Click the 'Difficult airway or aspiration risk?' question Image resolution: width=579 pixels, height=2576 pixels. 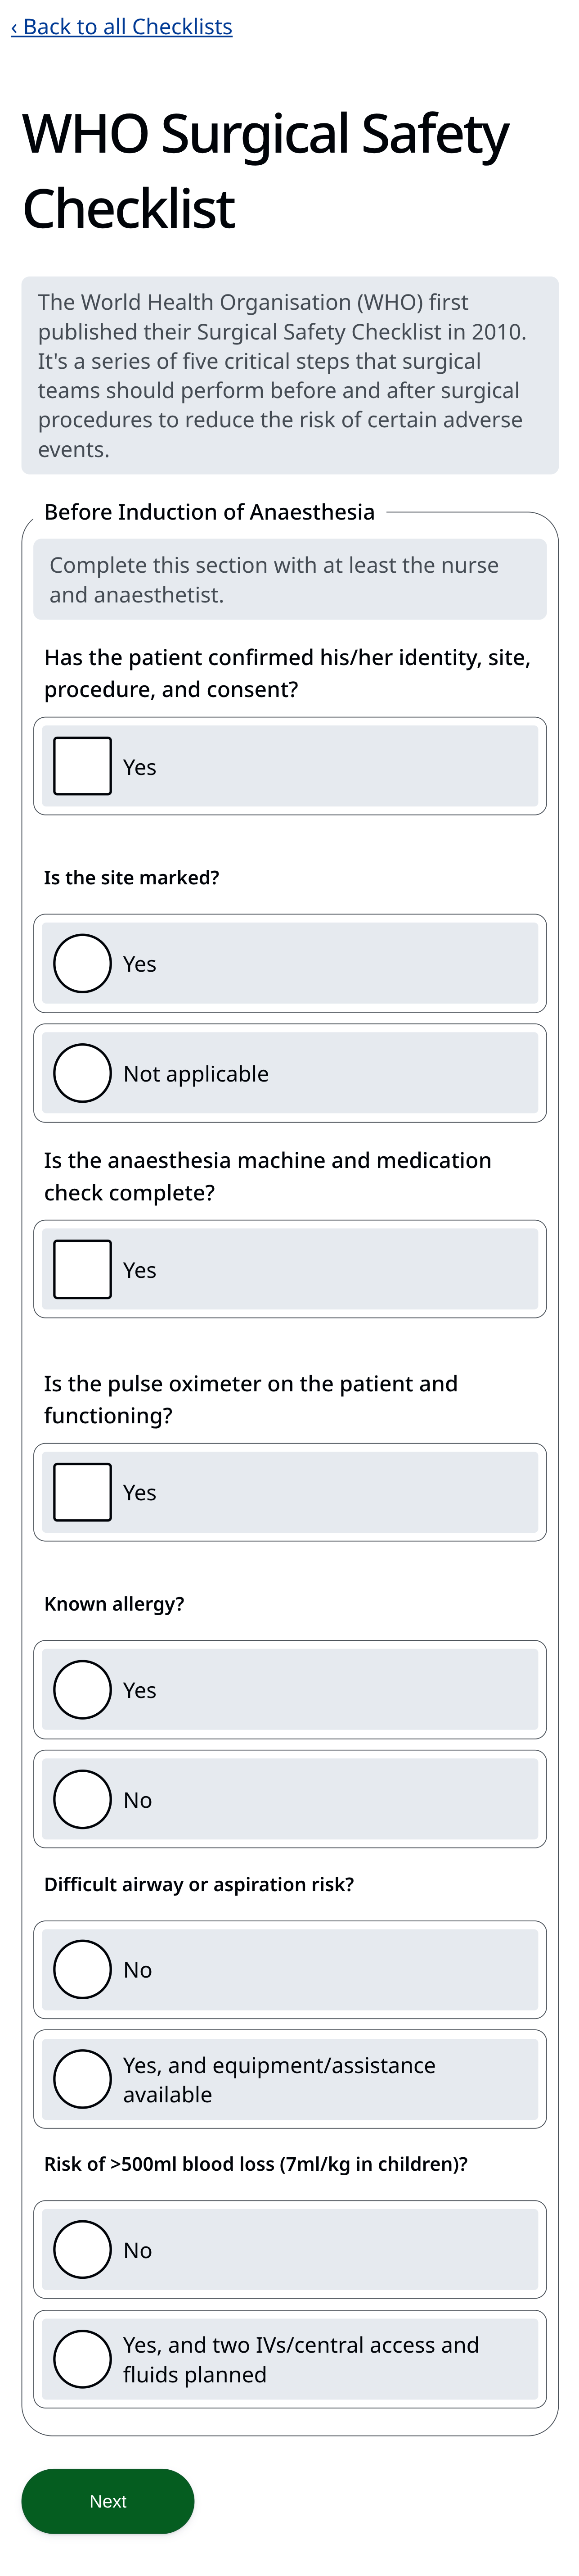pyautogui.click(x=199, y=1884)
